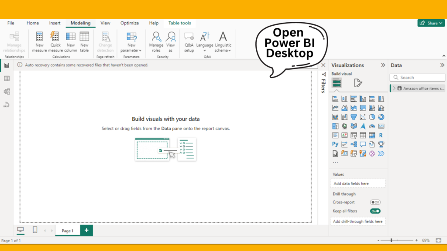Select the Python visual

pyautogui.click(x=335, y=144)
